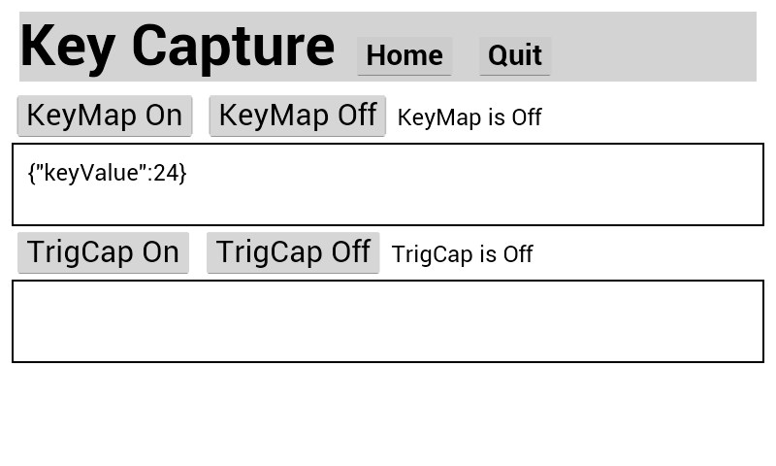This screenshot has width=776, height=466.
Task: Click the KeyMap Off button
Action: tap(297, 116)
